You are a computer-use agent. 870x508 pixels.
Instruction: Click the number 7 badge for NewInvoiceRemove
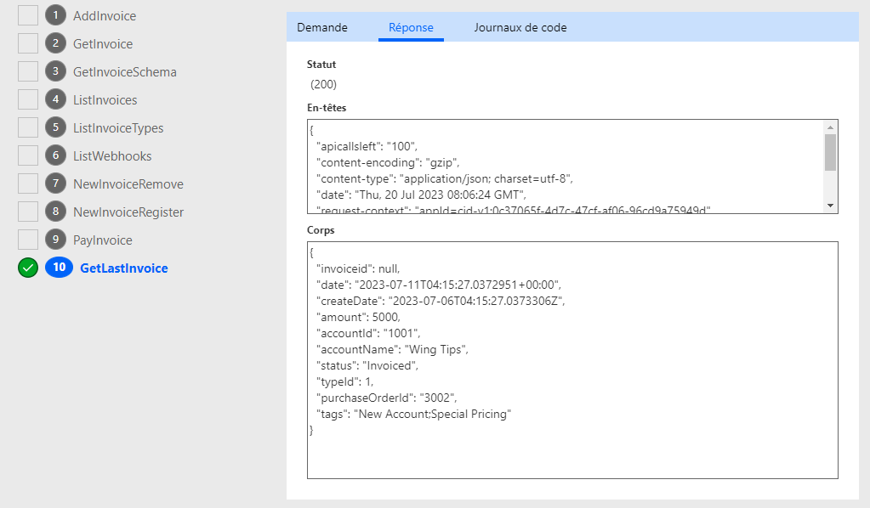point(56,183)
